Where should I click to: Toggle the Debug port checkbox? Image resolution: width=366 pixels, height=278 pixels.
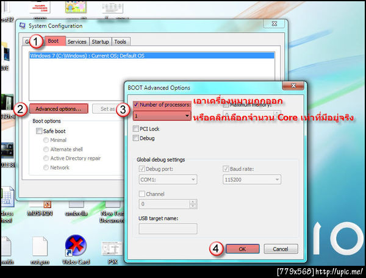142,169
